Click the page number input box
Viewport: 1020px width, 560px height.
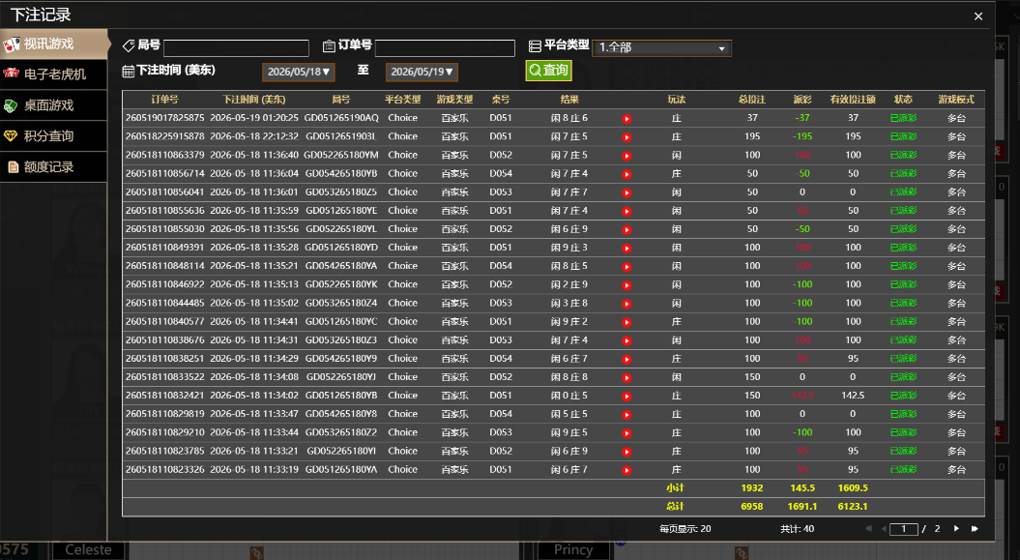pos(904,529)
